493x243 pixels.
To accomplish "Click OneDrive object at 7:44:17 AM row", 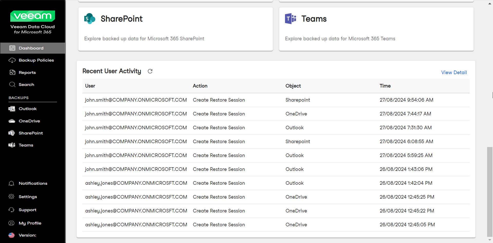I will click(296, 114).
